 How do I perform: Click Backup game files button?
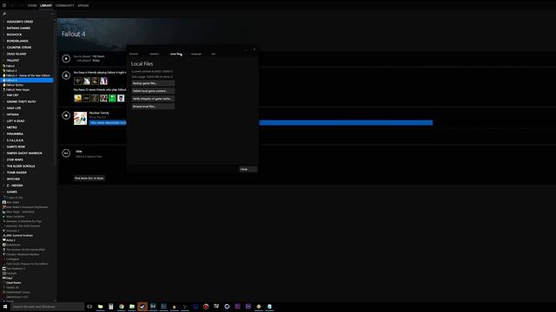[x=153, y=83]
